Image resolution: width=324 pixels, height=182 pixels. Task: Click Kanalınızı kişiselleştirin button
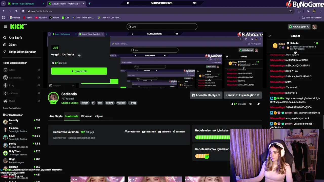tap(242, 95)
